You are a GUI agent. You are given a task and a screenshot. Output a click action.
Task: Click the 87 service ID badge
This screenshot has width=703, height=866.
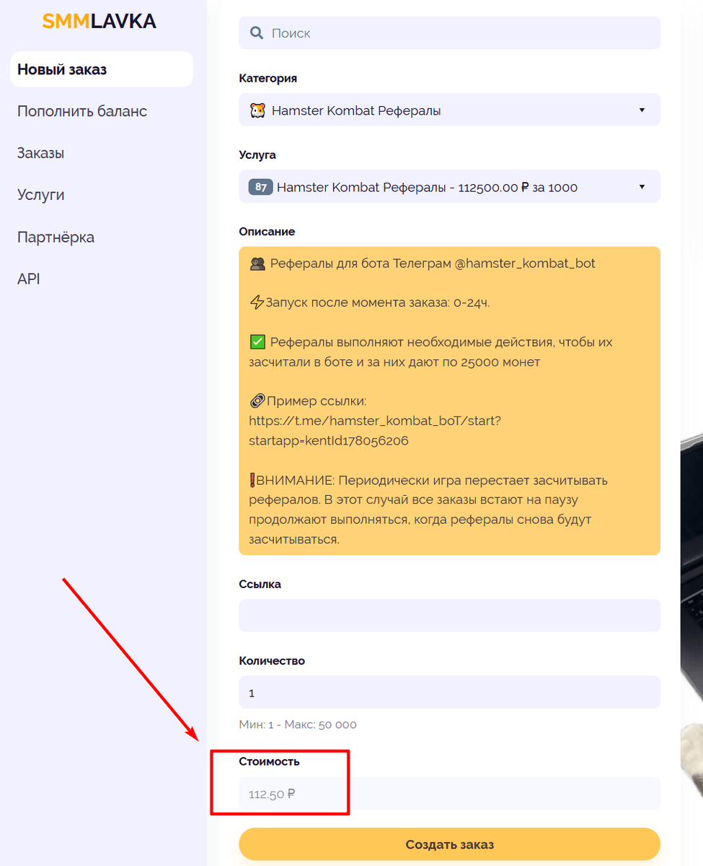point(260,187)
